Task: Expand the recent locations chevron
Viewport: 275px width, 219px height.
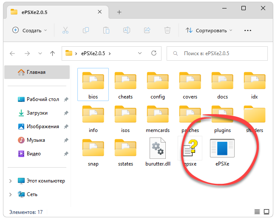Action: coord(40,53)
